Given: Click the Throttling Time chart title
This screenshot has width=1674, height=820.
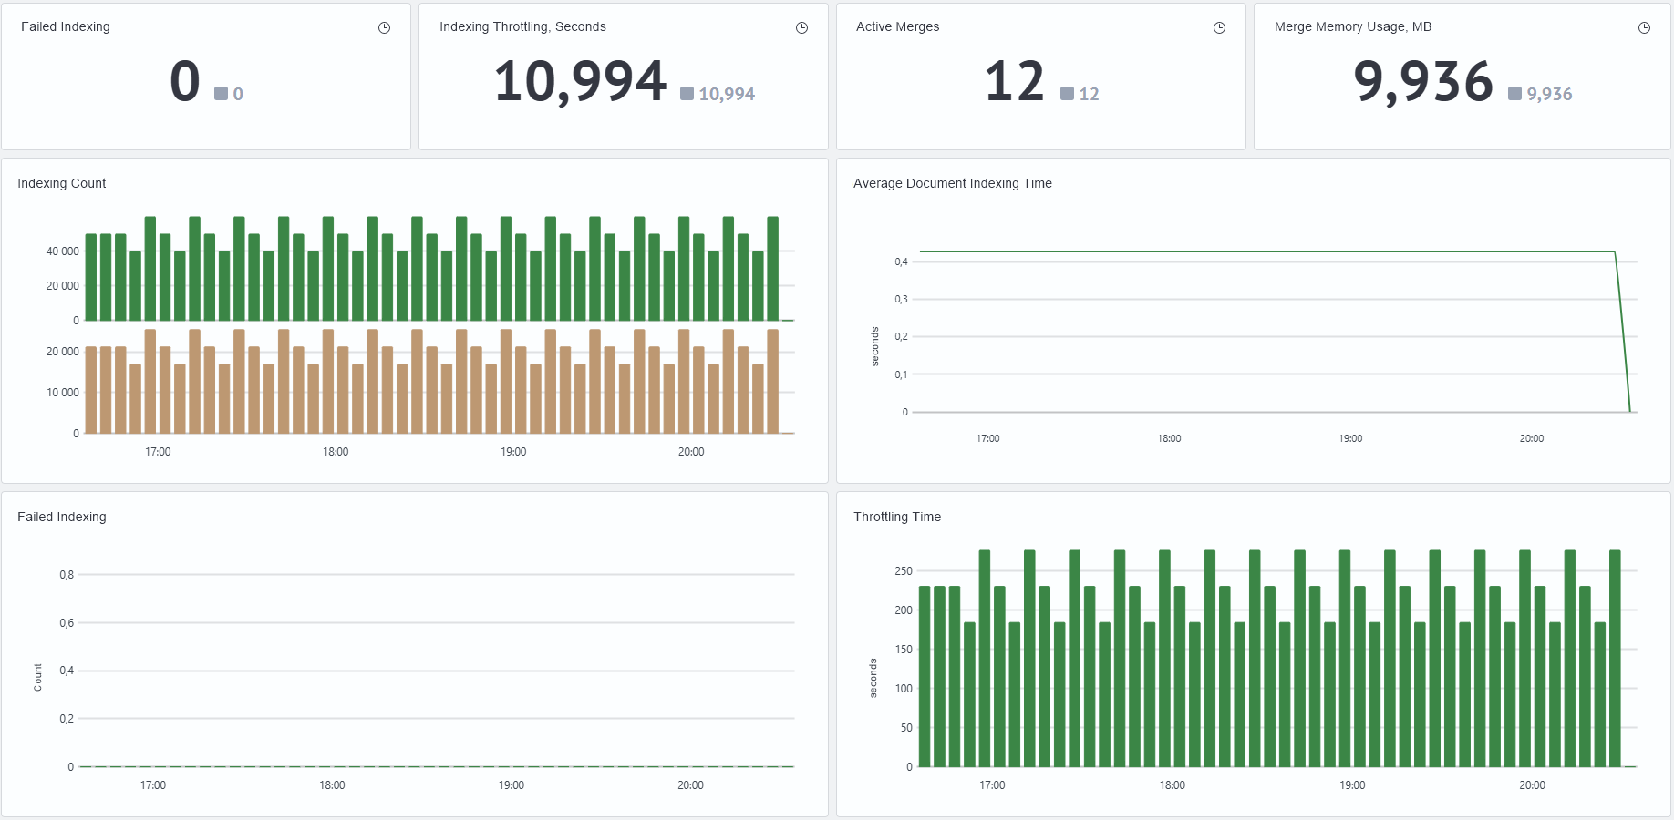Looking at the screenshot, I should [x=897, y=517].
